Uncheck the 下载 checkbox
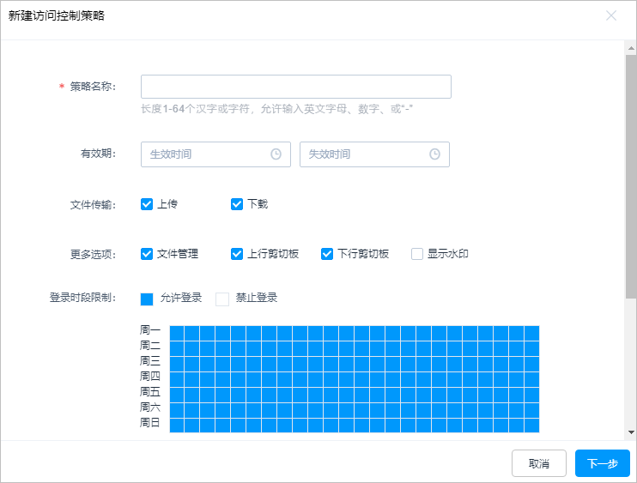The height and width of the screenshot is (483, 637). 237,204
